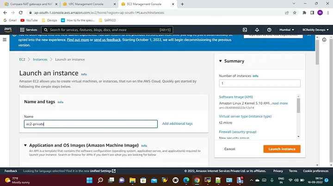The height and width of the screenshot is (186, 333).
Task: Open Task View on taskbar
Action: click(111, 180)
